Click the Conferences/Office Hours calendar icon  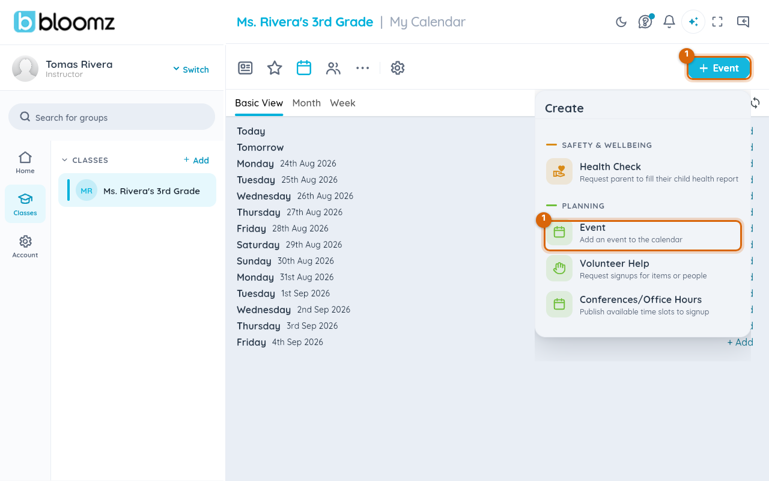tap(559, 304)
